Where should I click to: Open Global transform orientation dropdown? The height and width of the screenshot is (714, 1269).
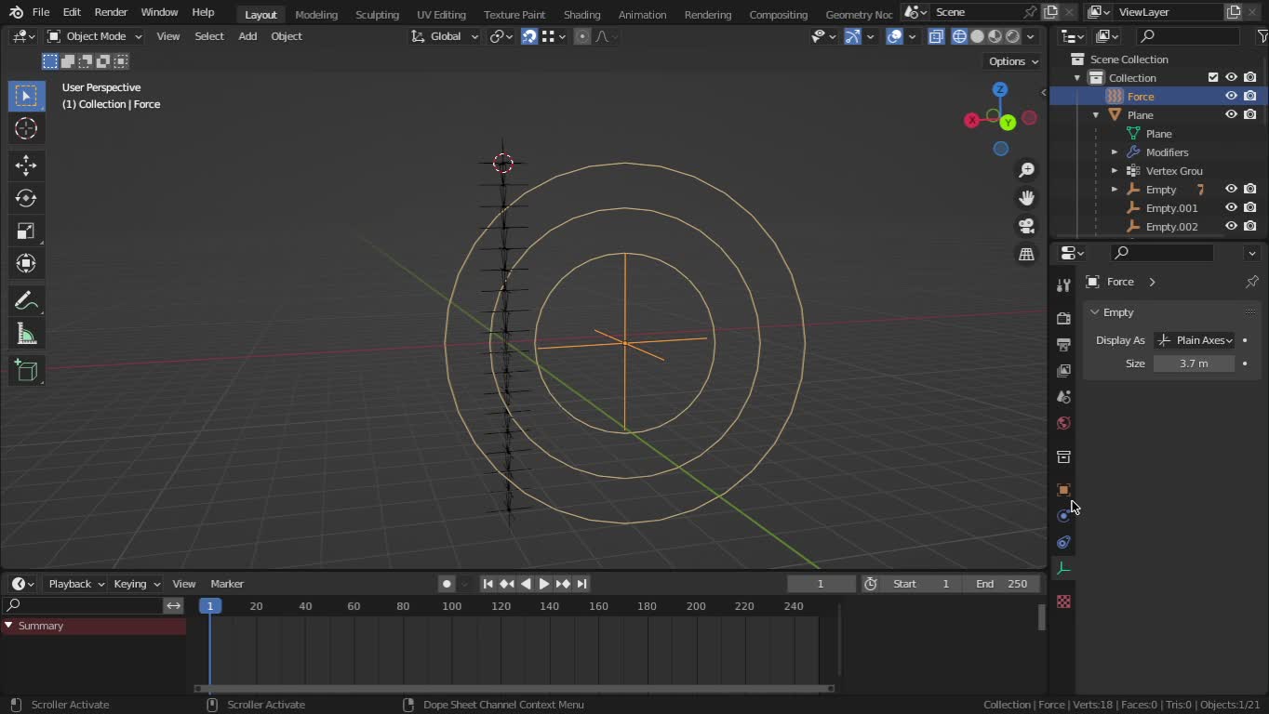tap(444, 36)
